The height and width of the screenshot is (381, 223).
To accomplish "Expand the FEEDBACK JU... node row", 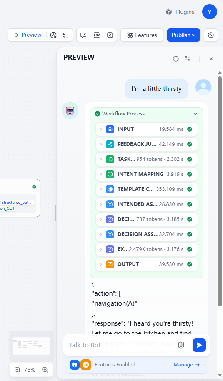I will (x=147, y=144).
